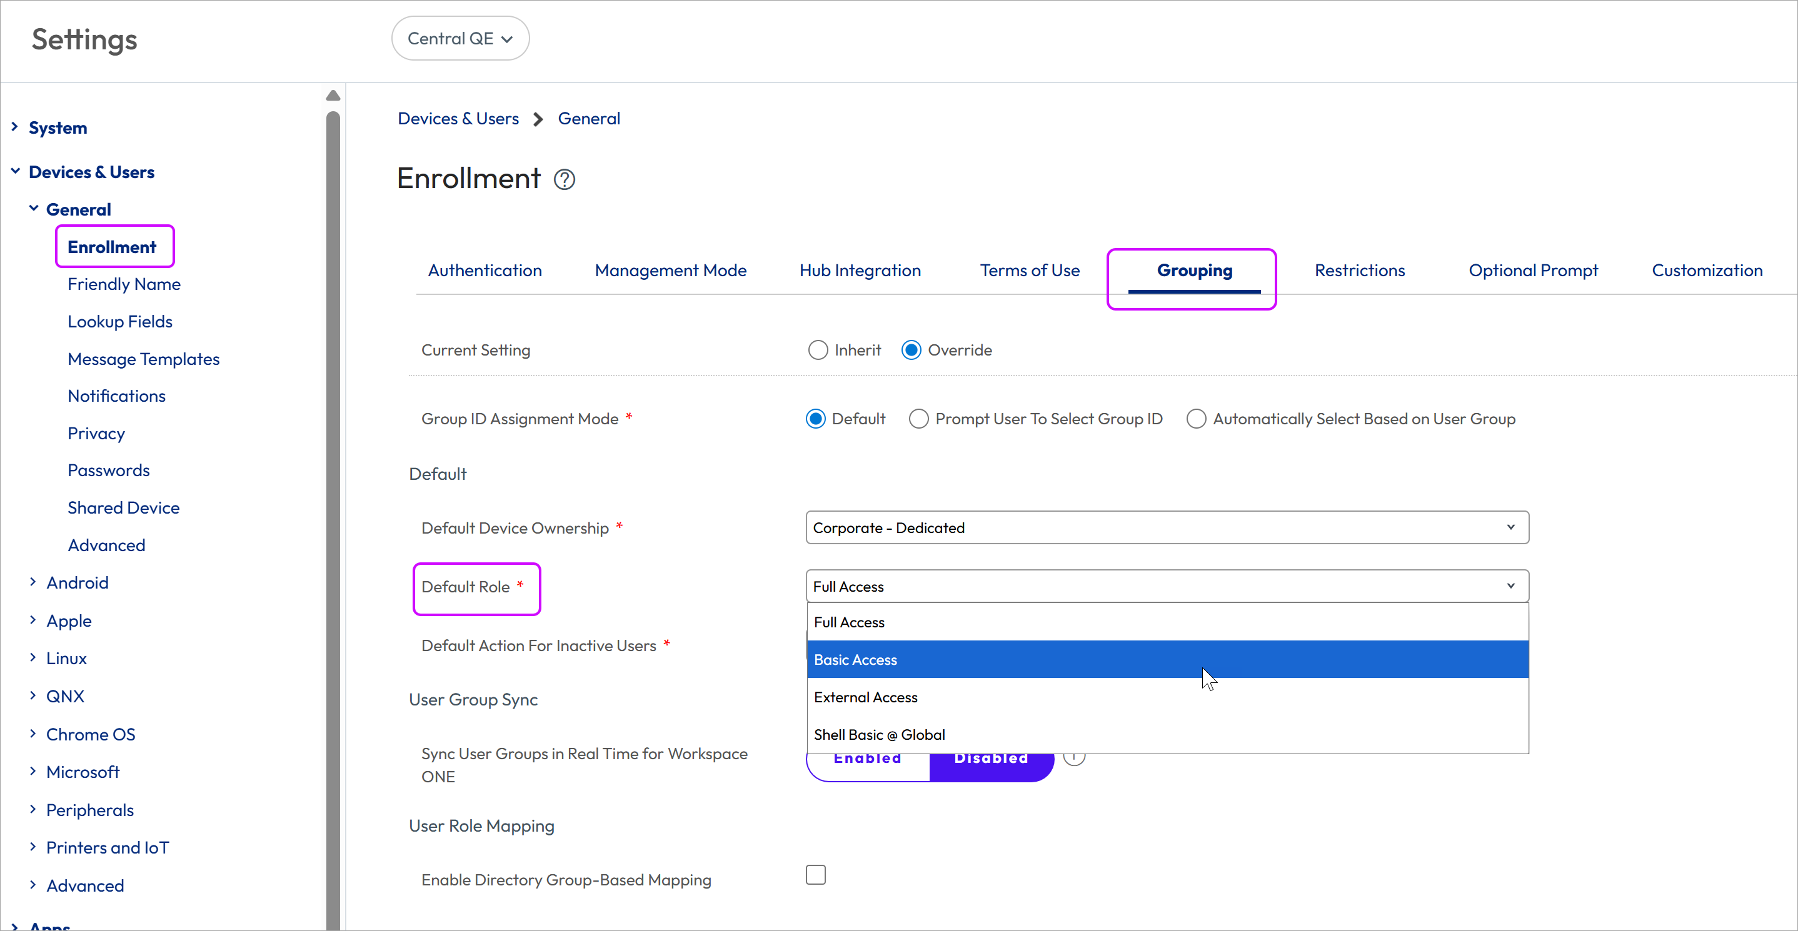Expand the Chrome OS section
Viewport: 1798px width, 931px height.
[x=33, y=734]
